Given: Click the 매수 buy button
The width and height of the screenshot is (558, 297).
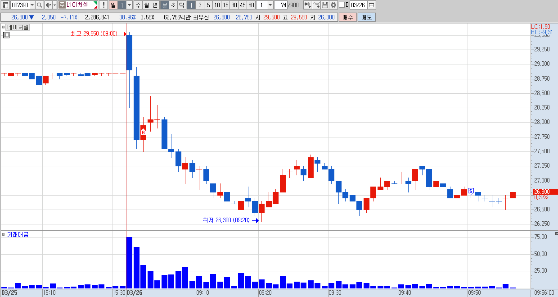Looking at the screenshot, I should (348, 17).
